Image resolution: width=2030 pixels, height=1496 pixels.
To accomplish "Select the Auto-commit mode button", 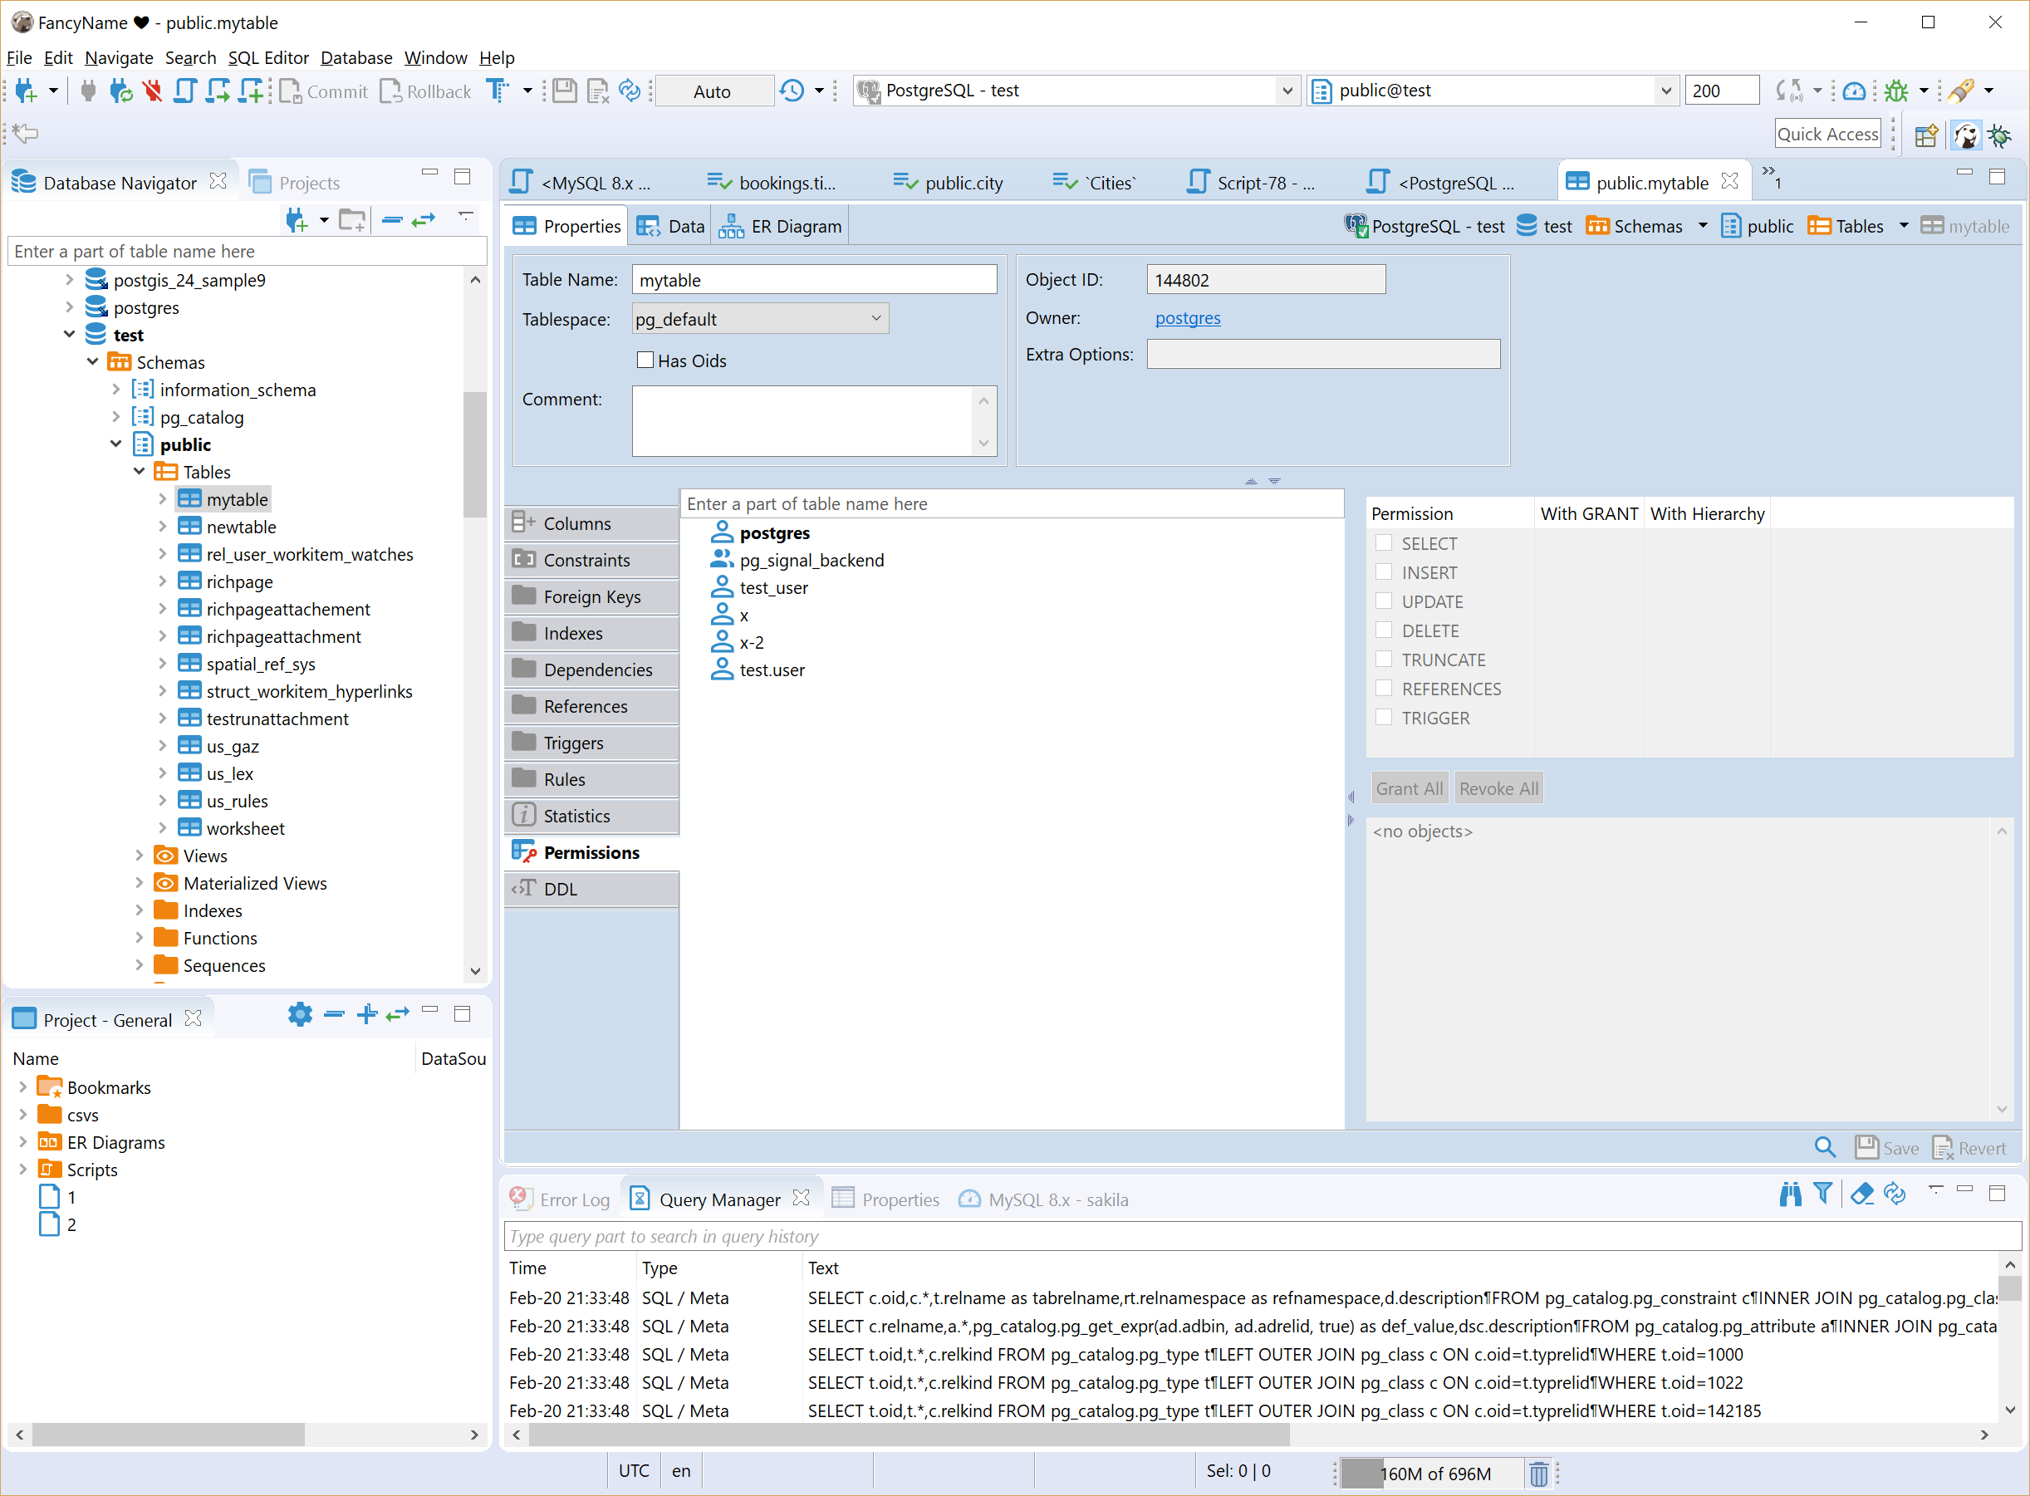I will [713, 91].
